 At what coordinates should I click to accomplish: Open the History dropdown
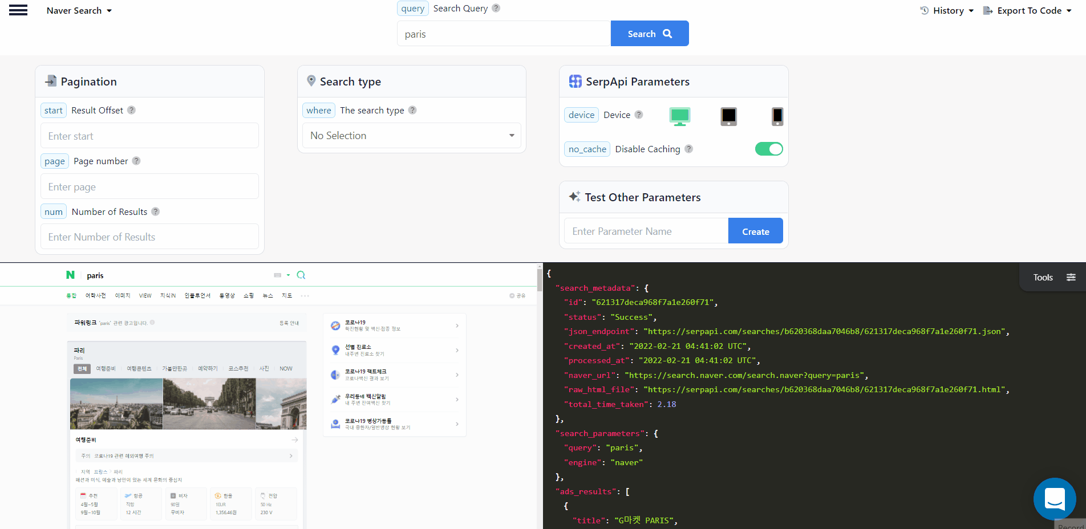947,10
